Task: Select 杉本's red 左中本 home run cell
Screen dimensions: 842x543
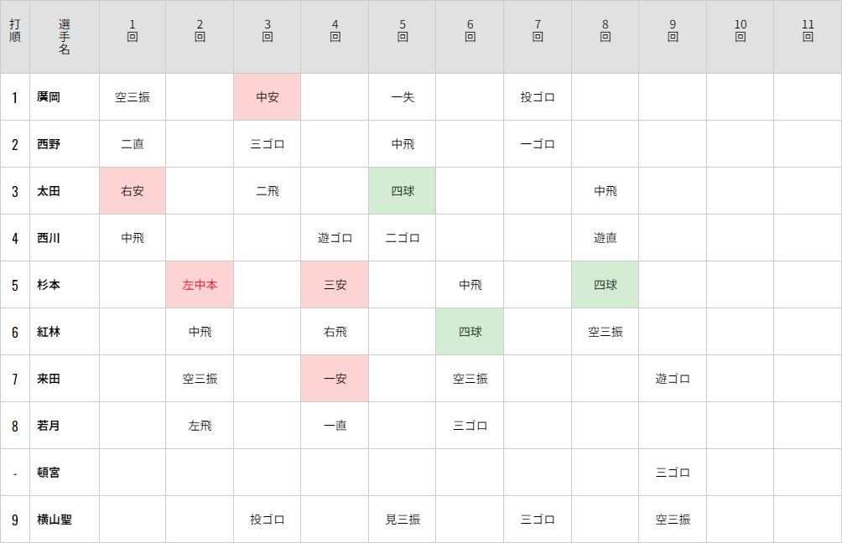Action: click(200, 285)
